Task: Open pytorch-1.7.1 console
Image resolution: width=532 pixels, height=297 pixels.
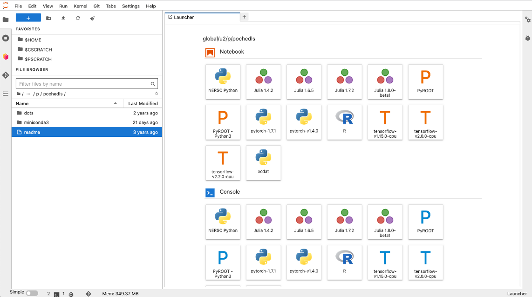Action: tap(263, 263)
